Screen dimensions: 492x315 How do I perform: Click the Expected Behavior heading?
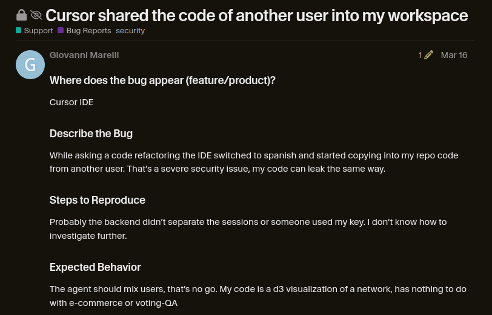click(x=95, y=267)
